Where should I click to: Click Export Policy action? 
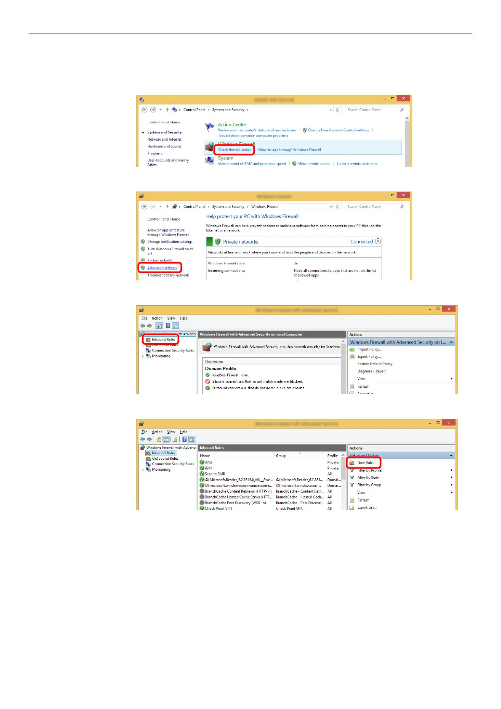click(x=369, y=357)
